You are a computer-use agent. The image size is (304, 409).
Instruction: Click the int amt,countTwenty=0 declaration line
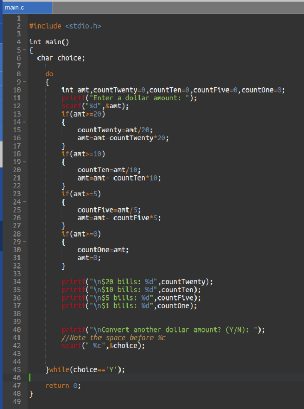point(173,90)
